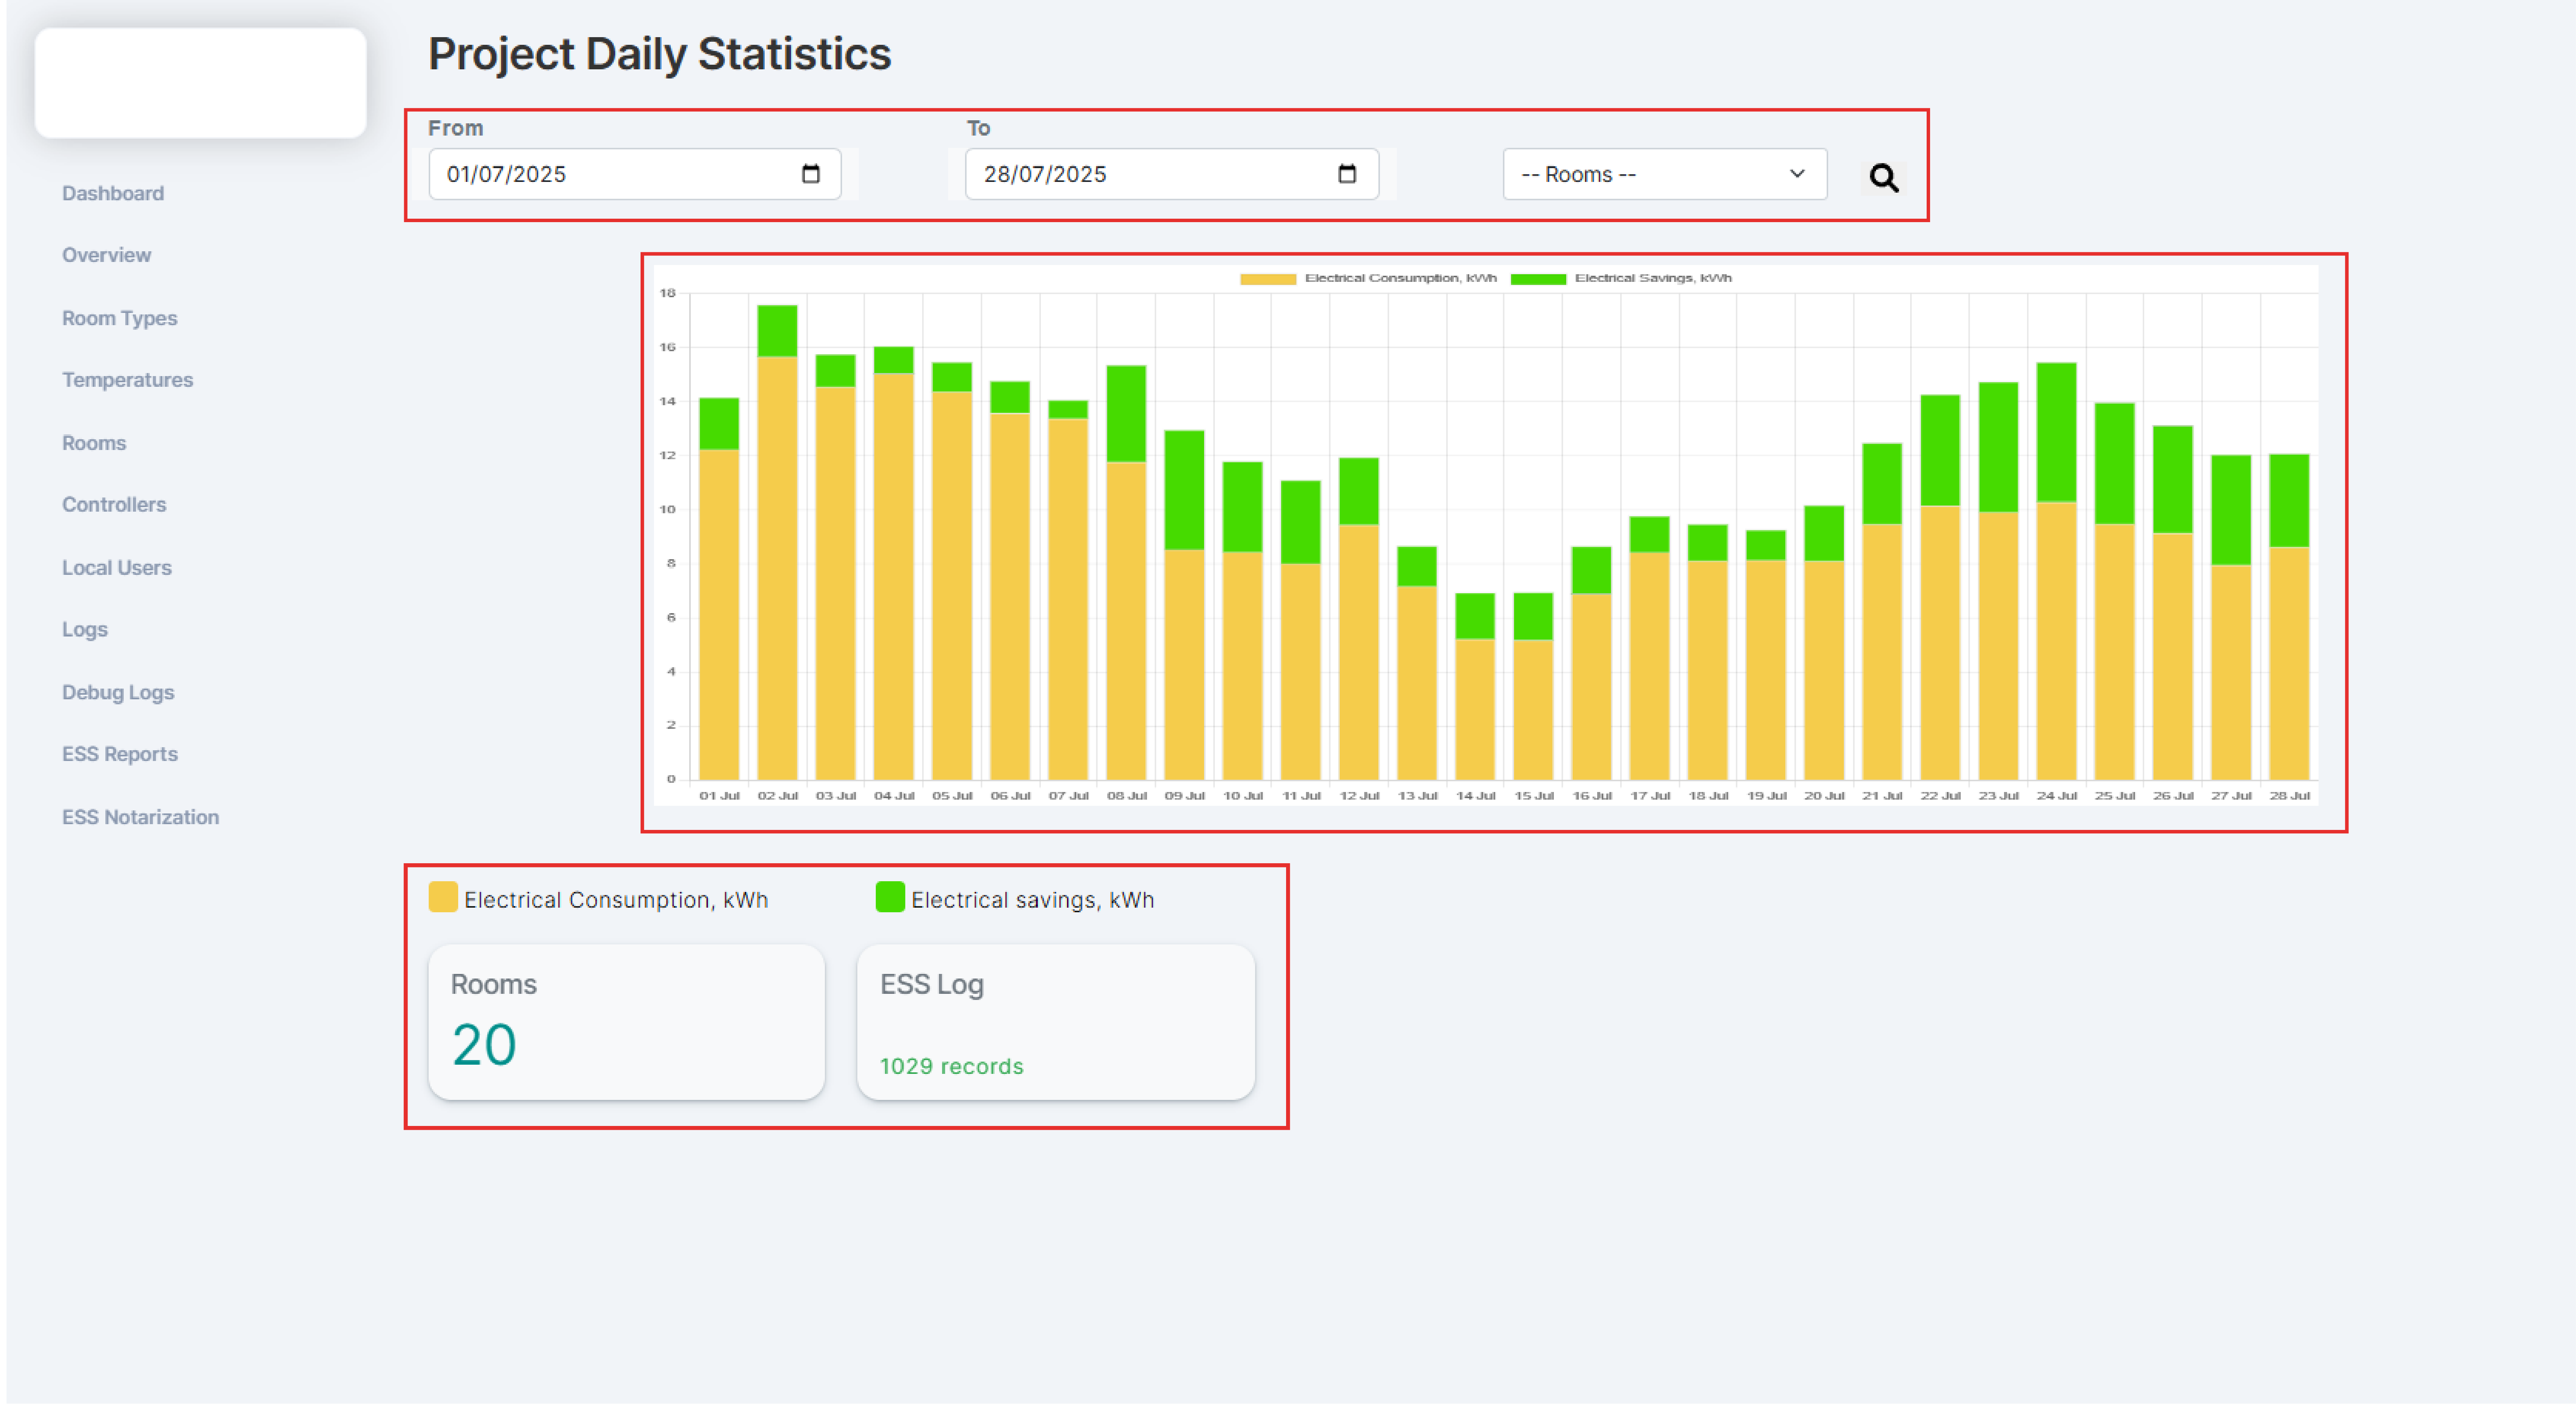
Task: Expand the Rooms dropdown filter
Action: pos(1664,174)
